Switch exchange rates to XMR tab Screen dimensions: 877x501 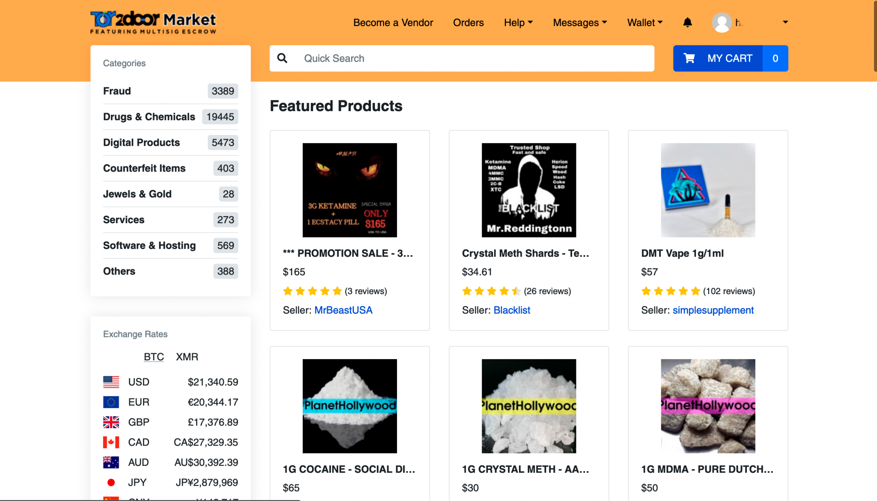pos(187,357)
